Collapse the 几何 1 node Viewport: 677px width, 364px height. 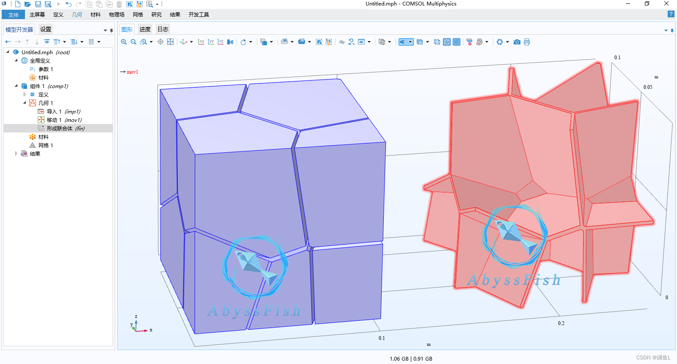click(x=25, y=103)
